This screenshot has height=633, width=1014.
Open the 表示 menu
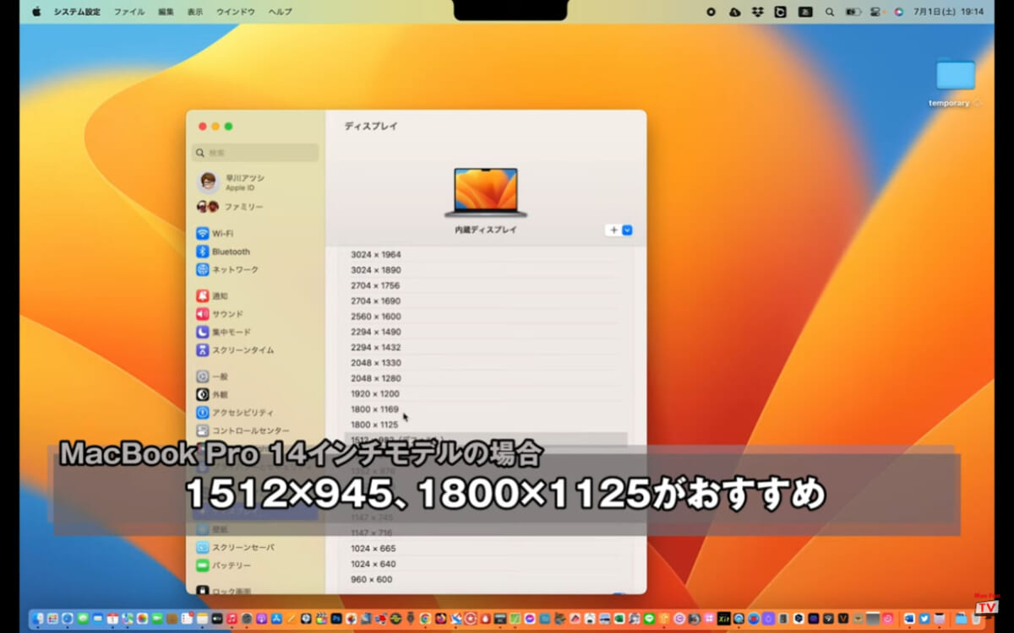tap(195, 12)
